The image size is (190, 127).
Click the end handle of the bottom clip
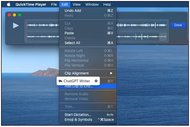click(x=163, y=36)
